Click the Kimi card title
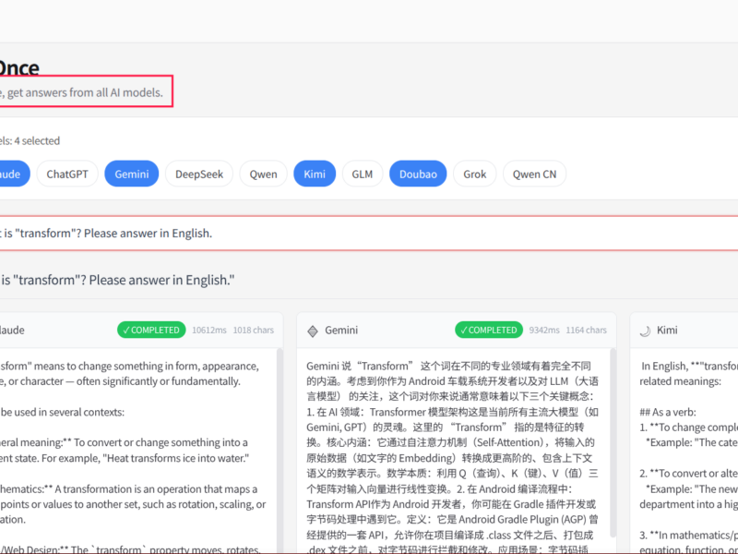The image size is (738, 554). click(667, 330)
